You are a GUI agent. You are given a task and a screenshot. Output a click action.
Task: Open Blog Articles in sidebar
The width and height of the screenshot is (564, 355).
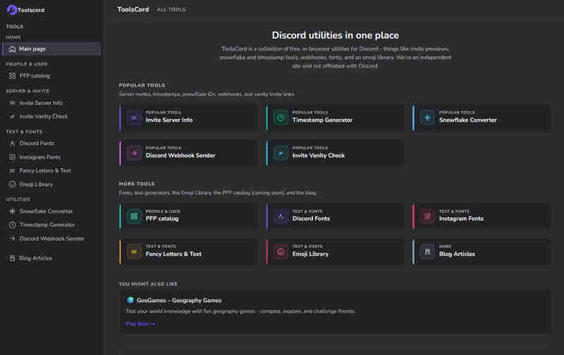coord(51,258)
